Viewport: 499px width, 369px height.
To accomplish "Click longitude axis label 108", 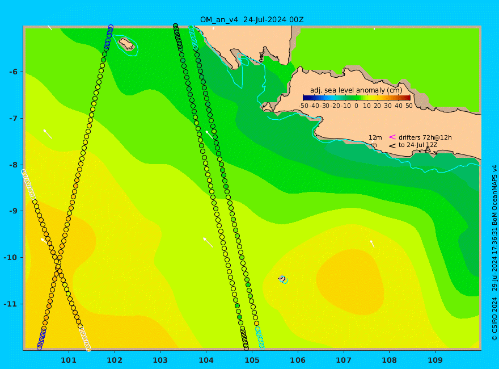I will [x=389, y=360].
